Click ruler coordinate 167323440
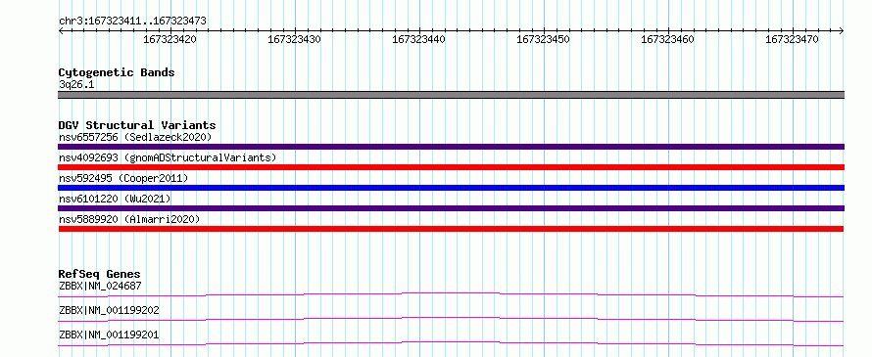 click(x=418, y=39)
